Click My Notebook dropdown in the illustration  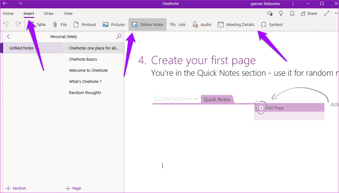tap(176, 99)
